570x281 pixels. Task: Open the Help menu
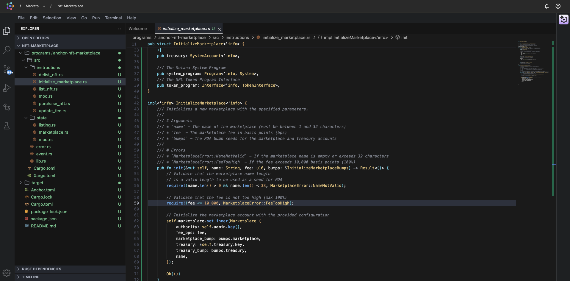(131, 18)
